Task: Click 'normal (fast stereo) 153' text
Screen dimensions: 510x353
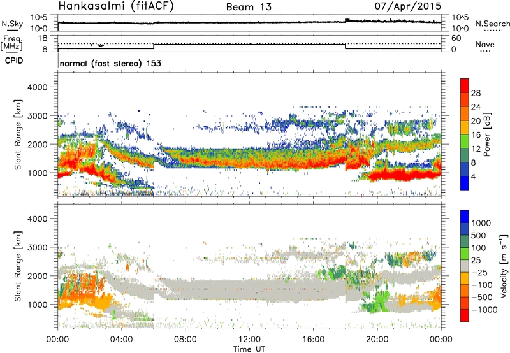Action: pos(110,63)
